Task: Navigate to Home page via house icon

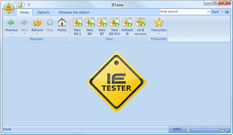Action: pos(62,22)
